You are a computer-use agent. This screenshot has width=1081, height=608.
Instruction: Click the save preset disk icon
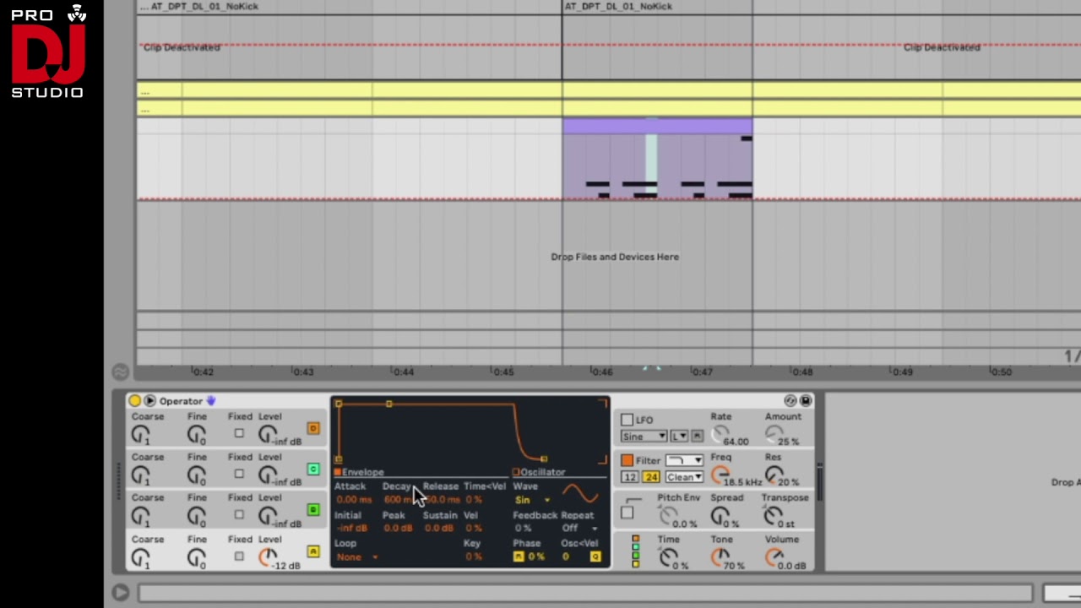pos(806,401)
